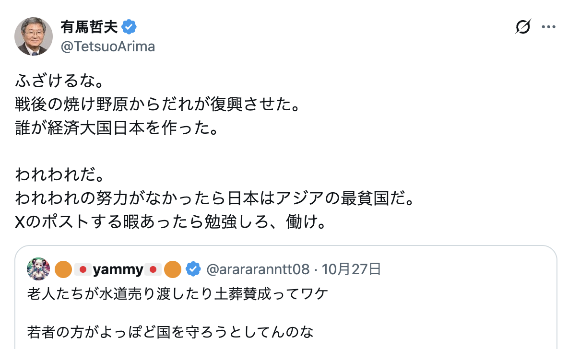
Task: Click the verified badge next to yammy
Action: [x=193, y=270]
